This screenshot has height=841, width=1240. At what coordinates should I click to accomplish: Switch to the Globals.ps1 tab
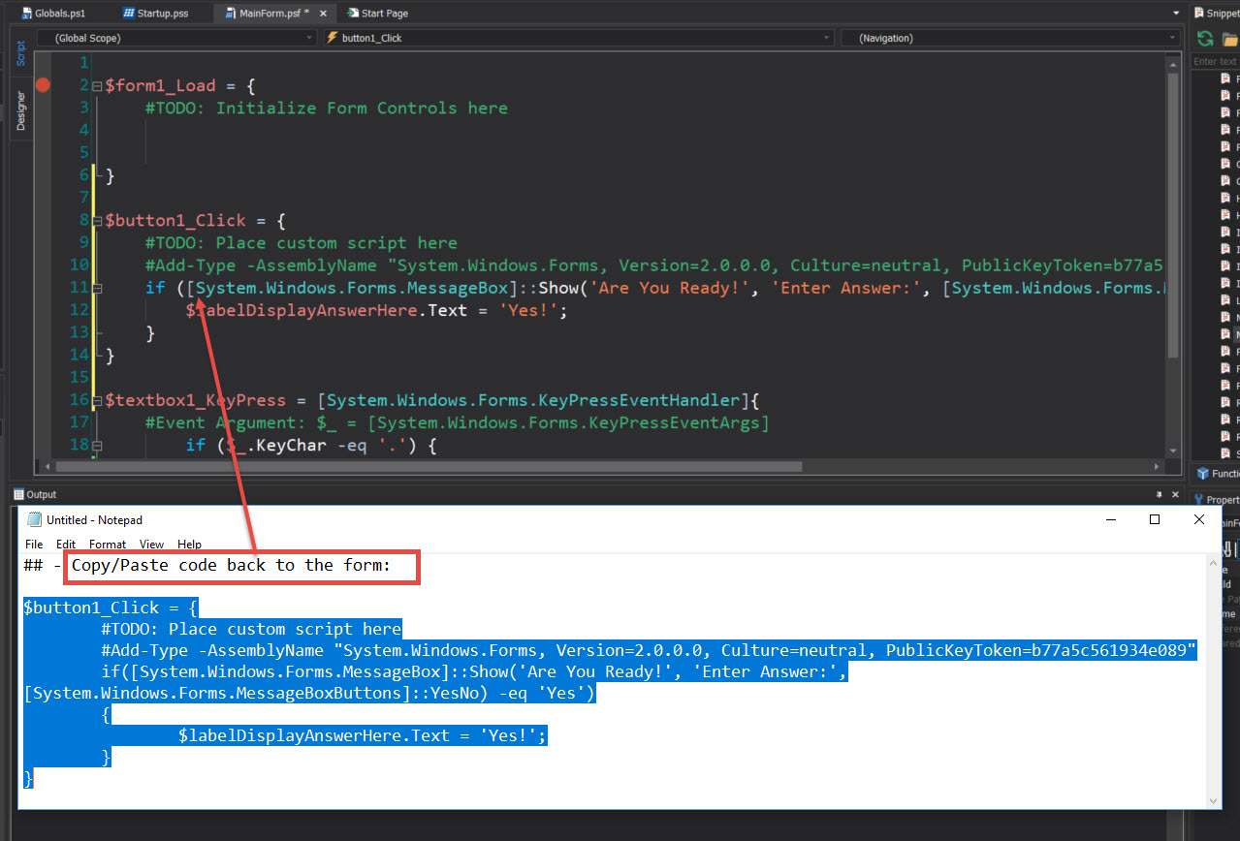click(x=53, y=14)
